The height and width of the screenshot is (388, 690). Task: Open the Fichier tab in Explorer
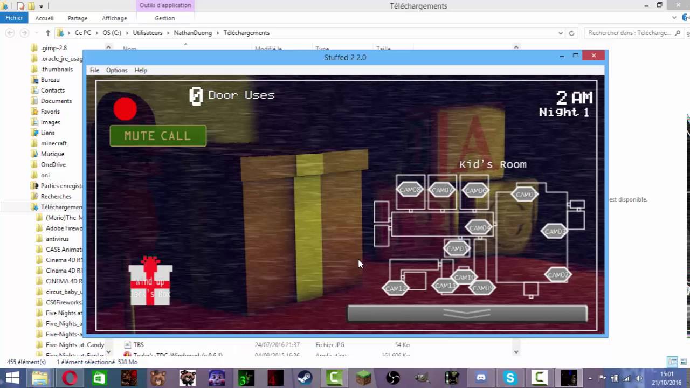(x=15, y=18)
